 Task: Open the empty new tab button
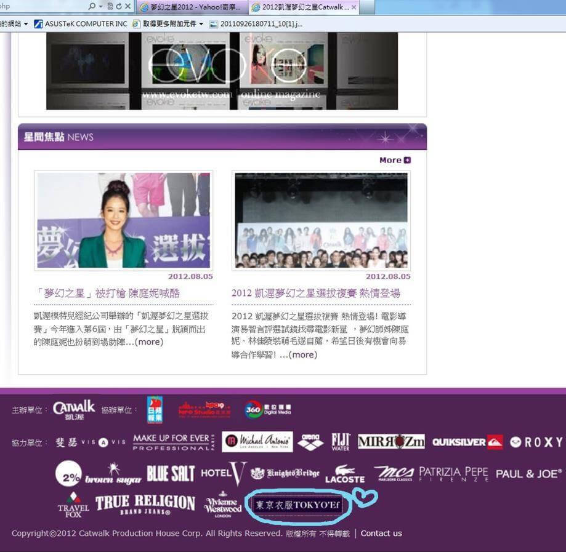click(367, 7)
